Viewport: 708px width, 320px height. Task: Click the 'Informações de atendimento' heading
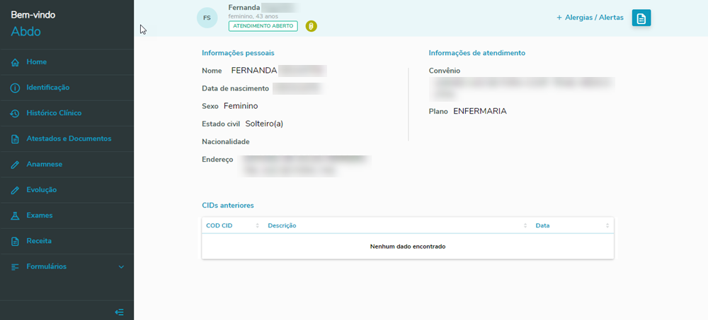click(476, 53)
